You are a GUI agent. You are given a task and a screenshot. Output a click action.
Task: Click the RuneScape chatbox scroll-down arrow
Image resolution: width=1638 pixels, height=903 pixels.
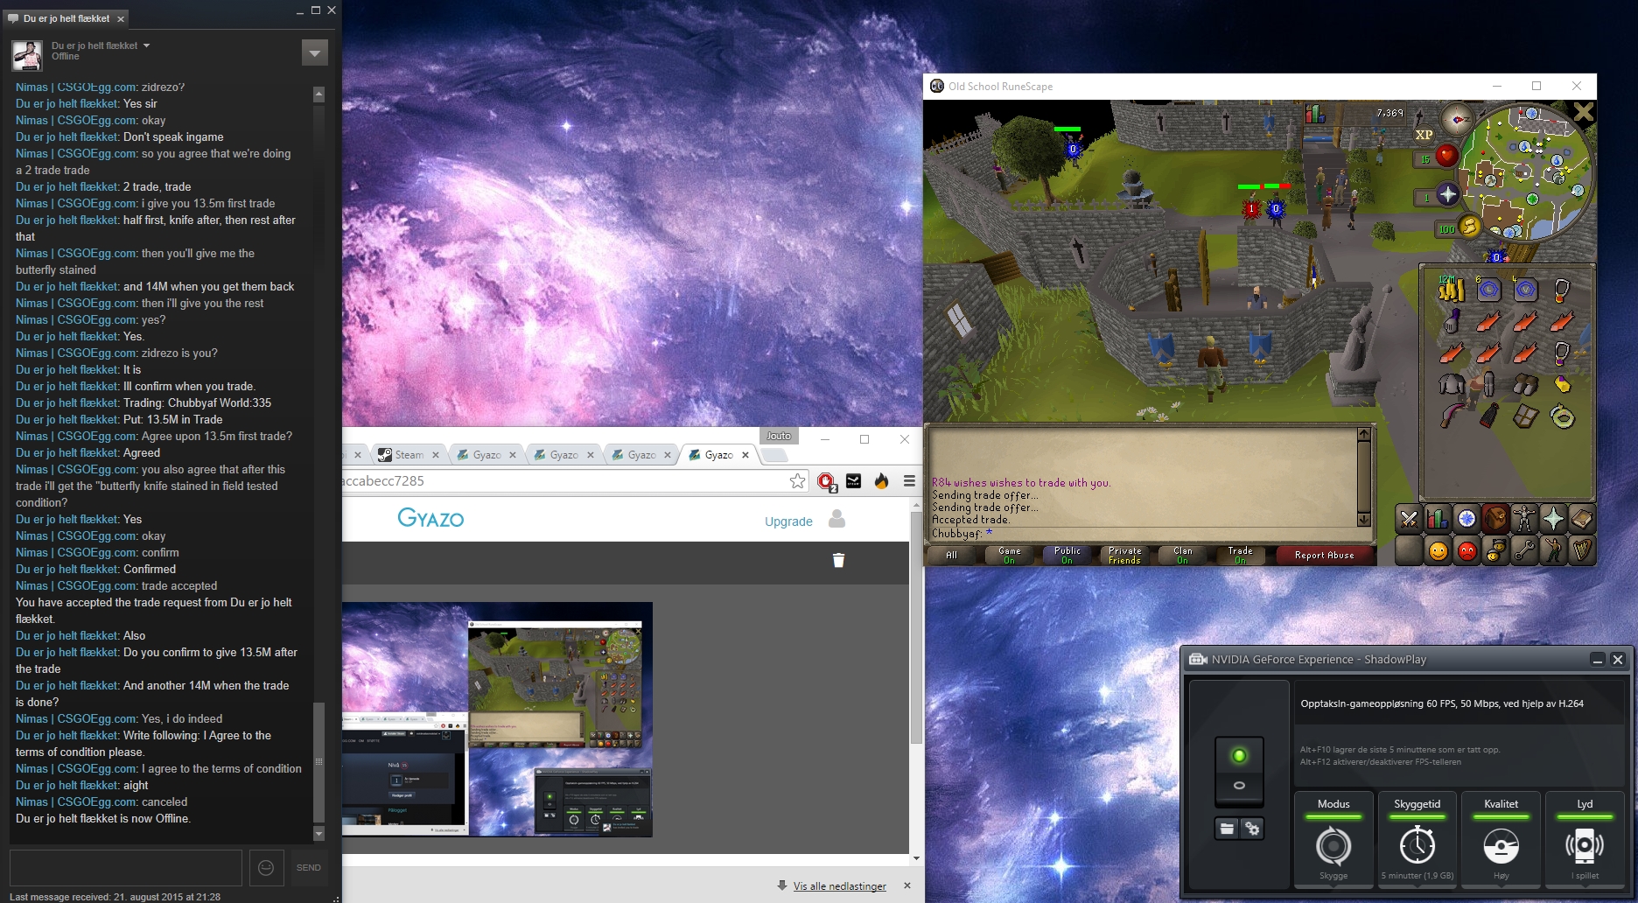(x=1363, y=520)
